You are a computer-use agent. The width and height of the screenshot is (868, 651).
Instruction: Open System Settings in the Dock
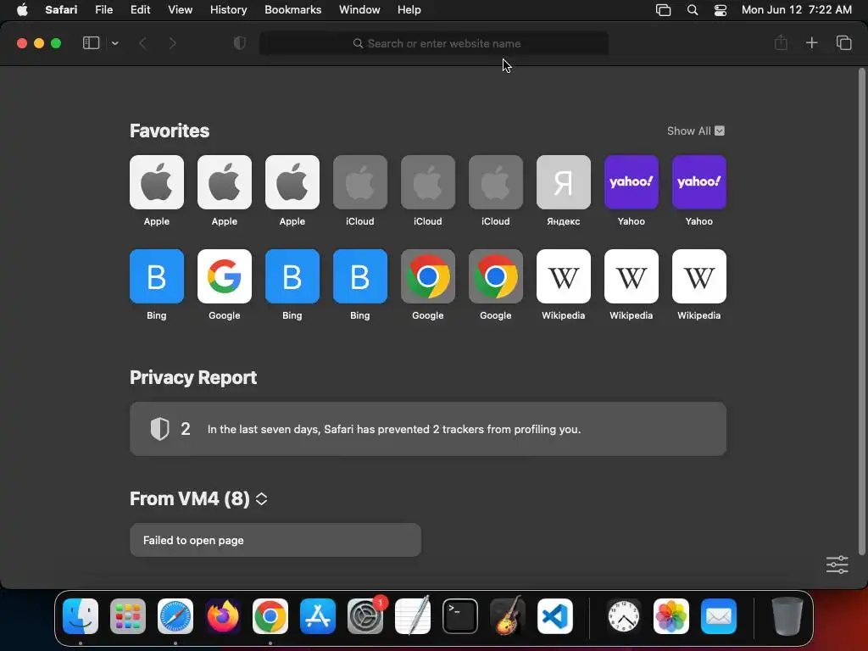pyautogui.click(x=365, y=616)
